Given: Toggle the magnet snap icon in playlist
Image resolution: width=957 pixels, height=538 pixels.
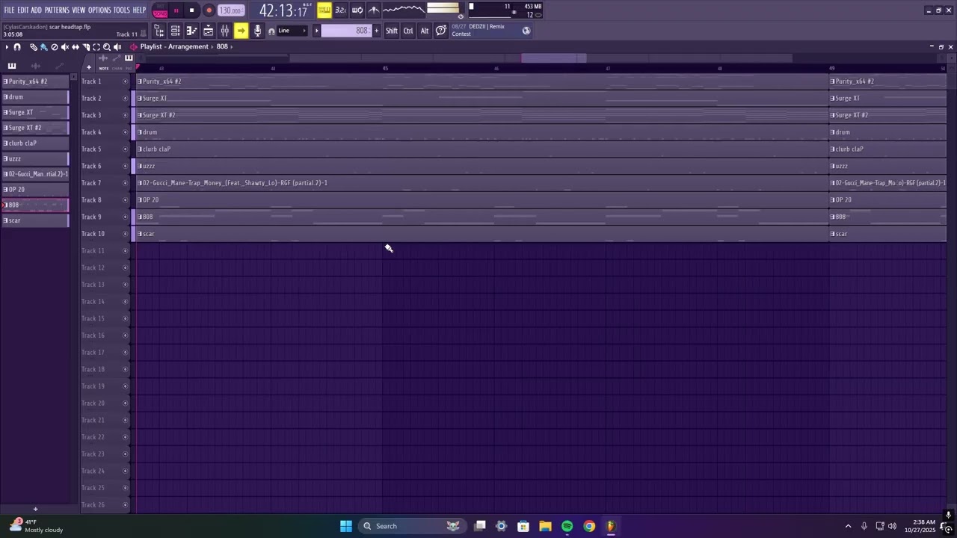Looking at the screenshot, I should point(17,47).
